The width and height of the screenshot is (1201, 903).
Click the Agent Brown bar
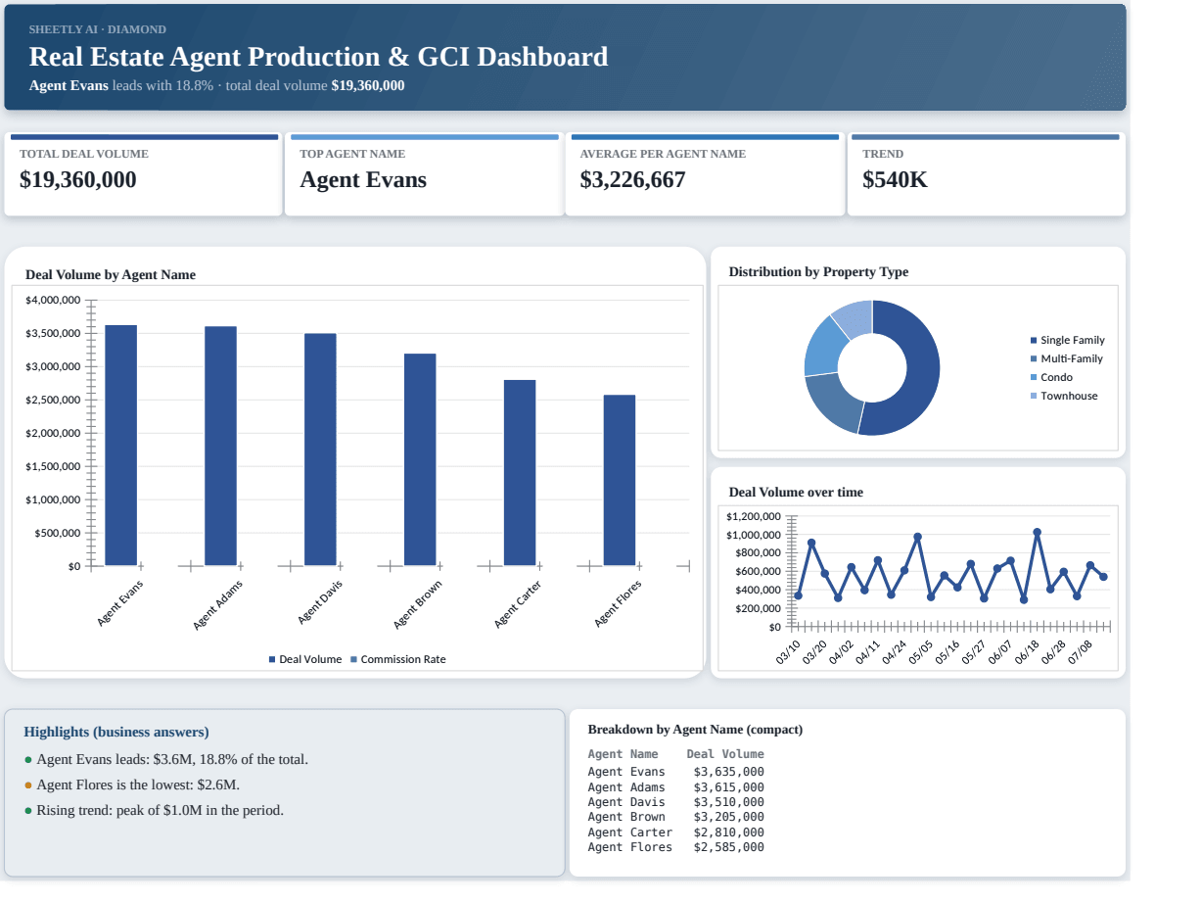pyautogui.click(x=420, y=459)
